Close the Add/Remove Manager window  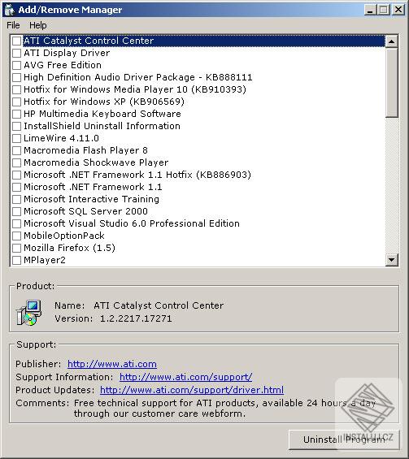pos(398,10)
